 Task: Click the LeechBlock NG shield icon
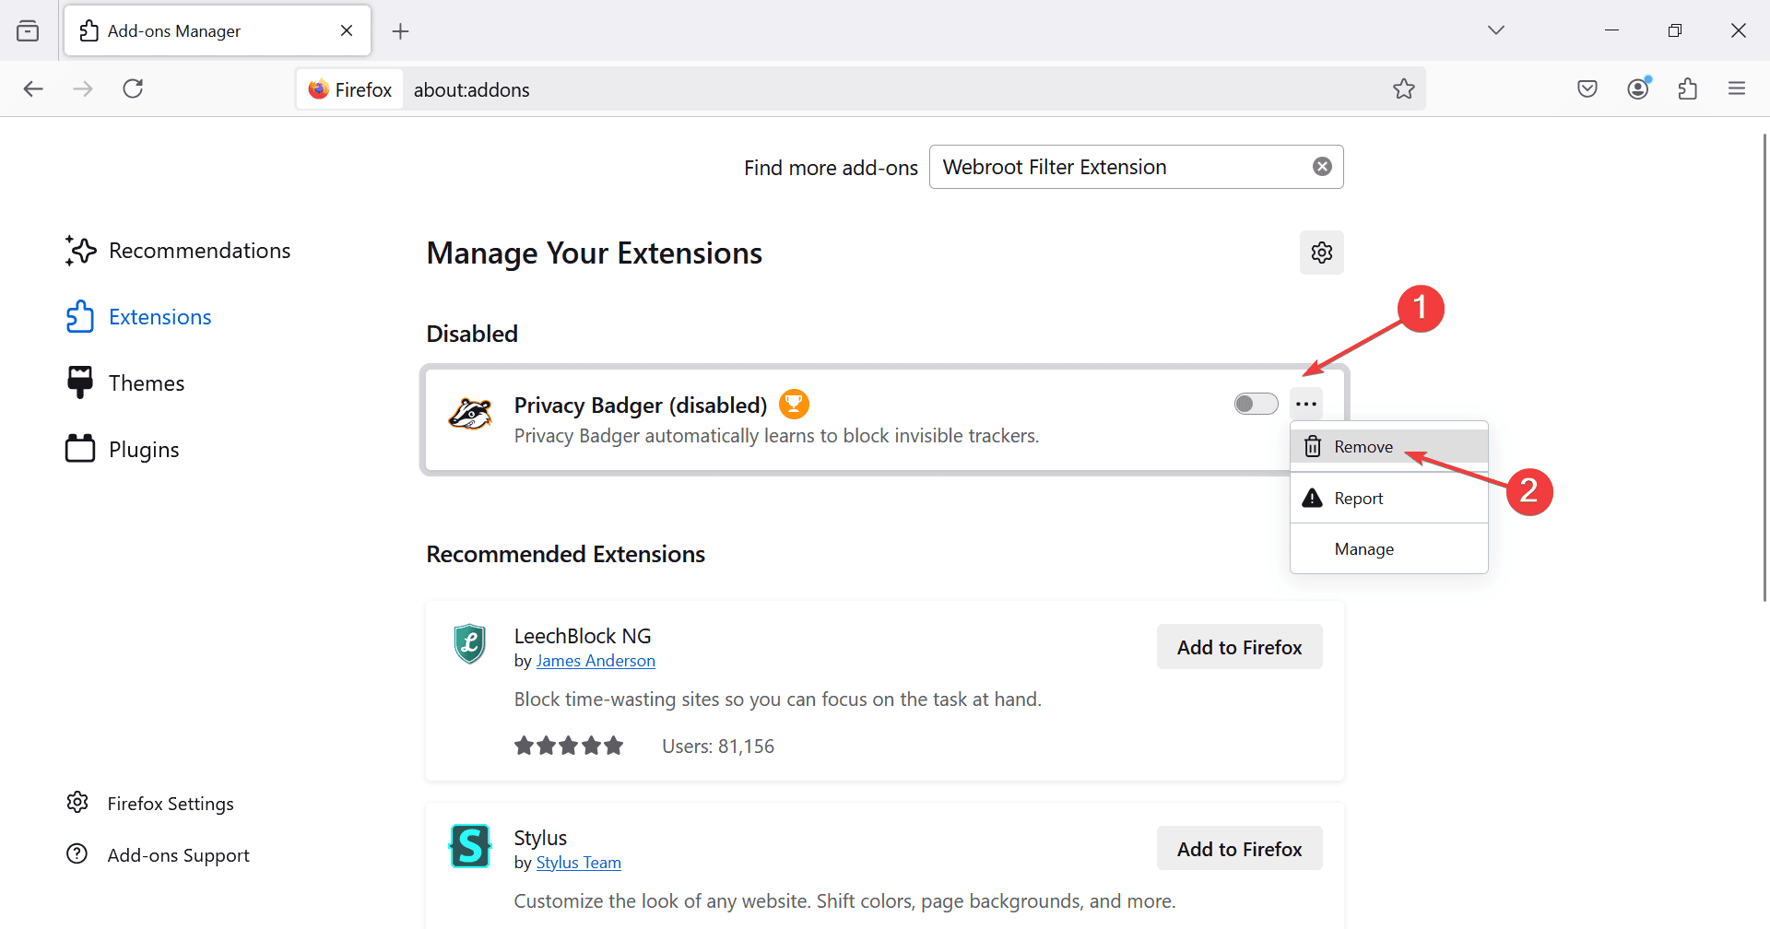pos(470,643)
